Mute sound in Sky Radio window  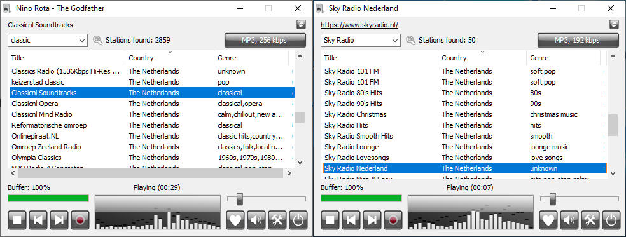[x=570, y=220]
